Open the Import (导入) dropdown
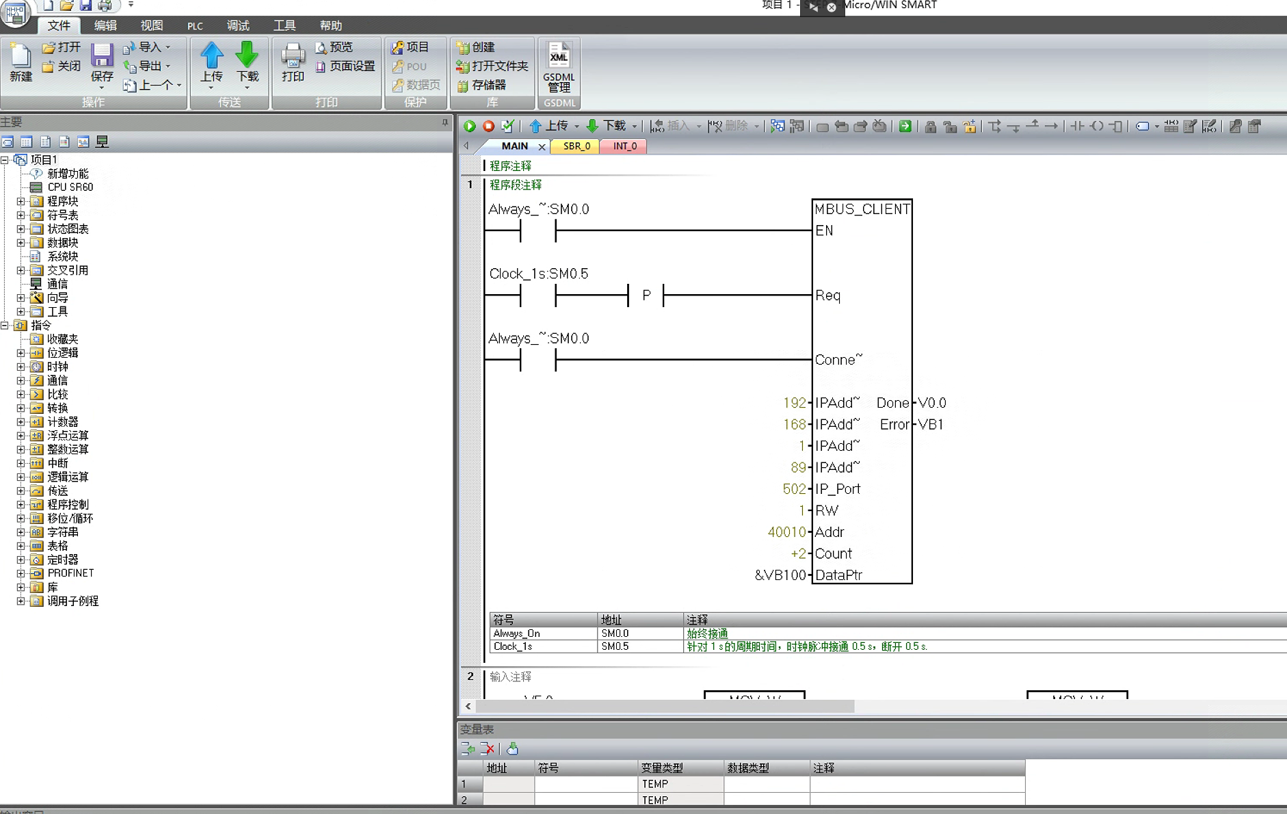The image size is (1287, 814). pos(168,47)
